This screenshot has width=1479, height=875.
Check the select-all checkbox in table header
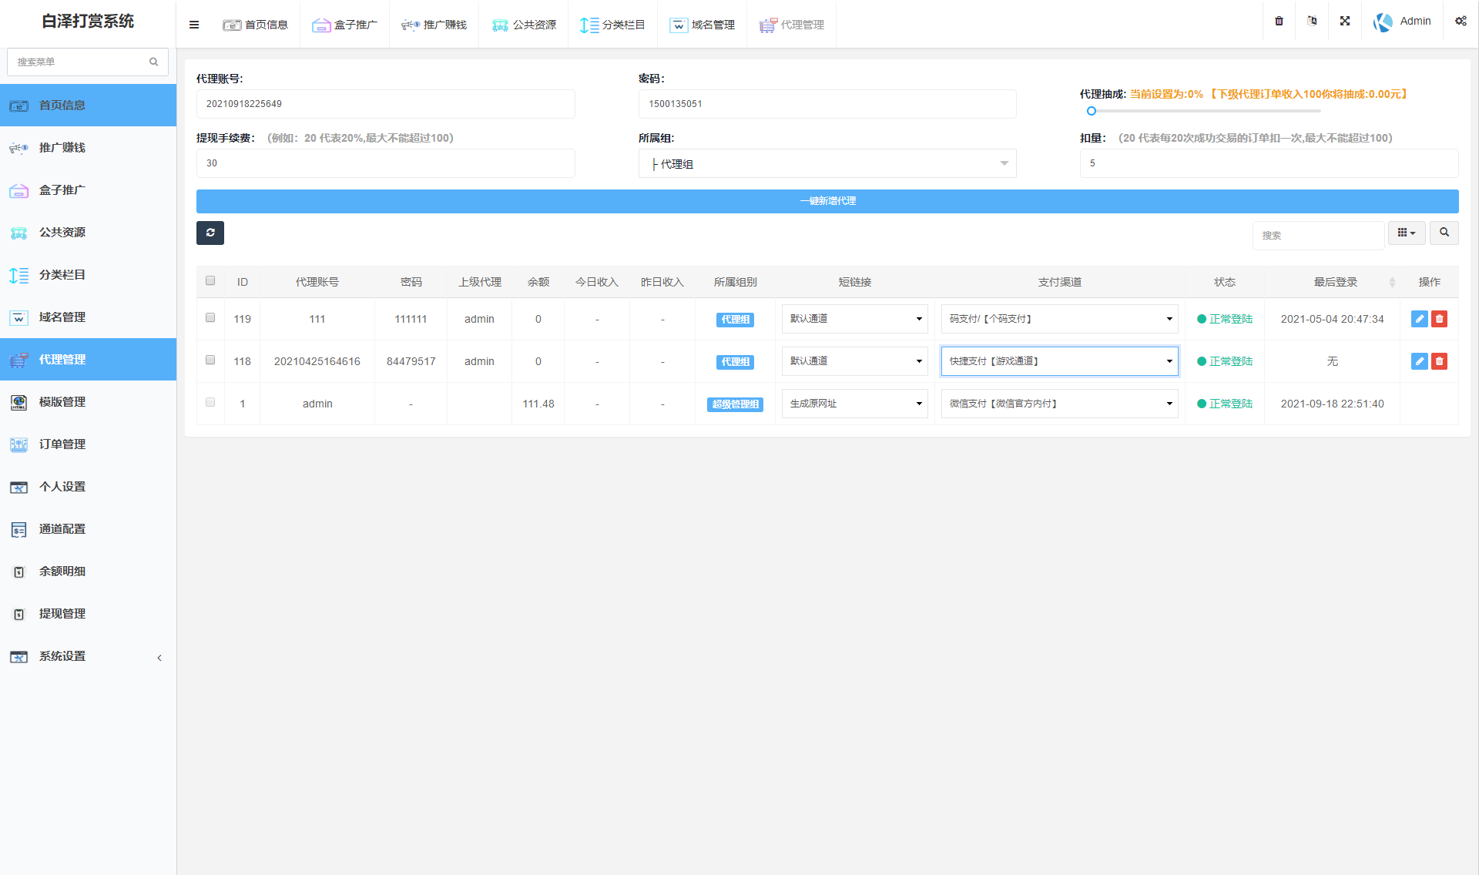[210, 280]
